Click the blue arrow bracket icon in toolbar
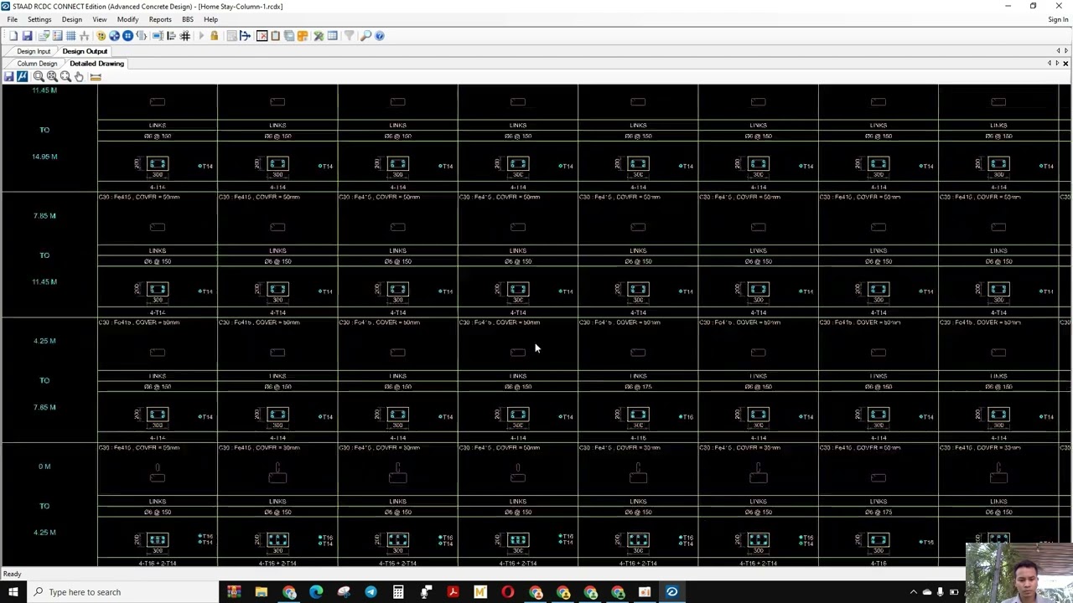The image size is (1073, 603). [x=245, y=36]
